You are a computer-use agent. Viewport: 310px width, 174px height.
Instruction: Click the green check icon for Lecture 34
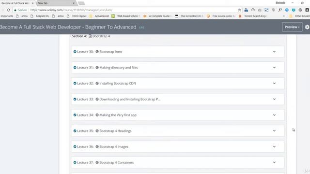pyautogui.click(x=75, y=115)
